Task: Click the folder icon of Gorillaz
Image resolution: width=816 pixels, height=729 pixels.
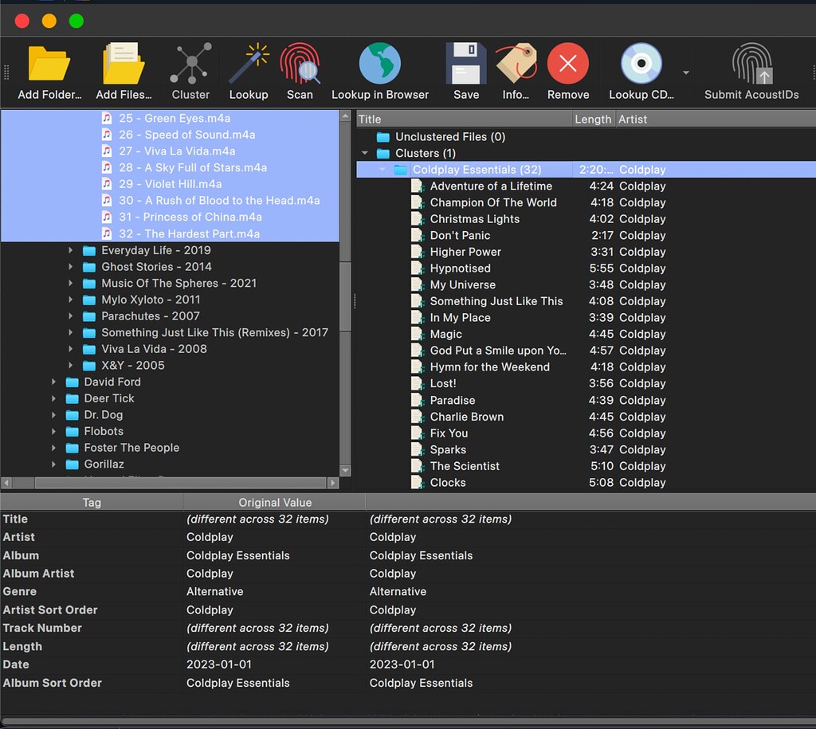Action: (x=72, y=464)
